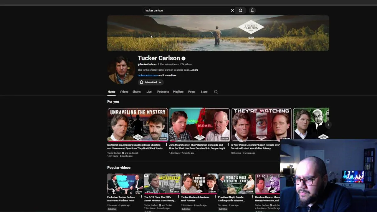Play the 'False Flag' thumbnail
This screenshot has height=212, width=377.
tap(162, 184)
